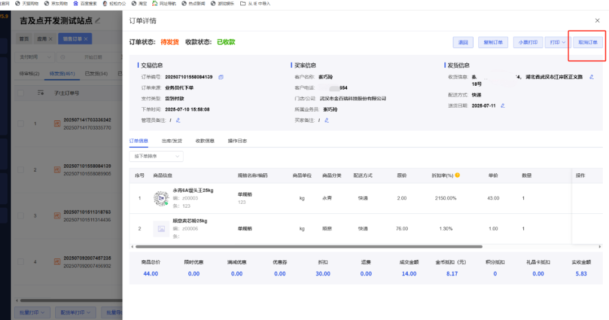Click product name 顺意麦芯粉25kg
This screenshot has height=320, width=609.
click(x=190, y=221)
